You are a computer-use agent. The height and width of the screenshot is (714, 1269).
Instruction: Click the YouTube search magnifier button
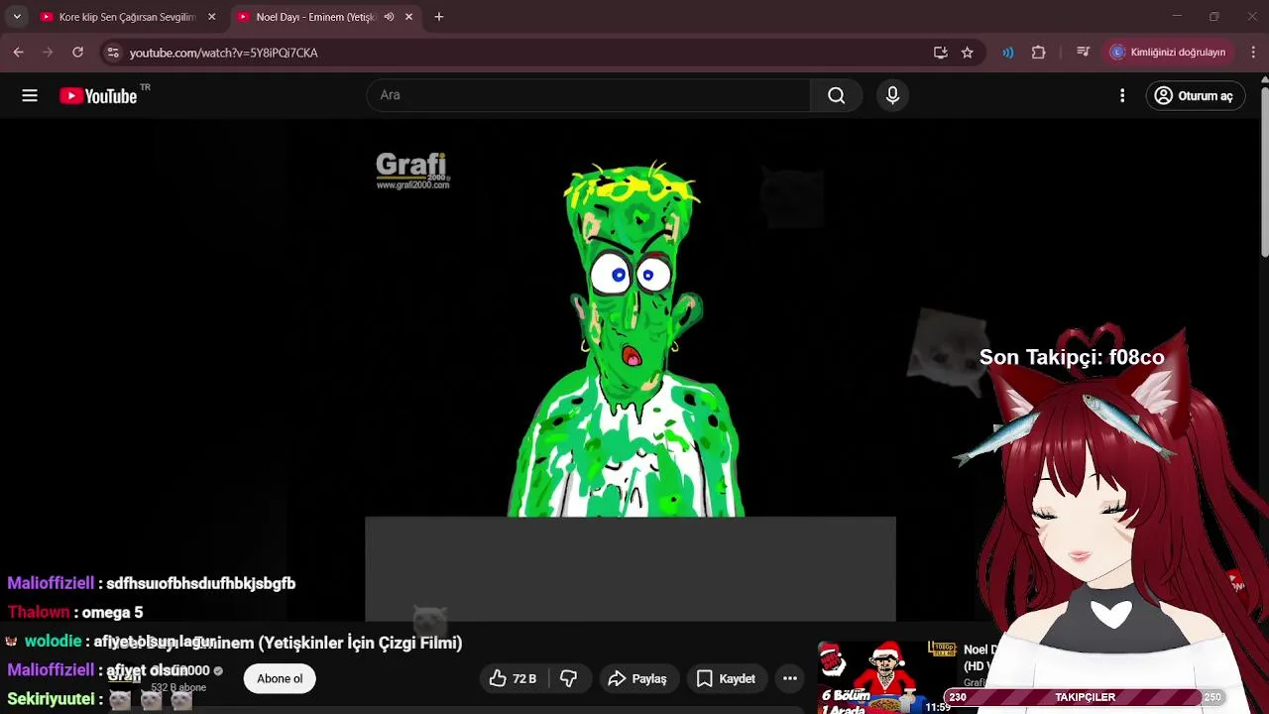(836, 95)
